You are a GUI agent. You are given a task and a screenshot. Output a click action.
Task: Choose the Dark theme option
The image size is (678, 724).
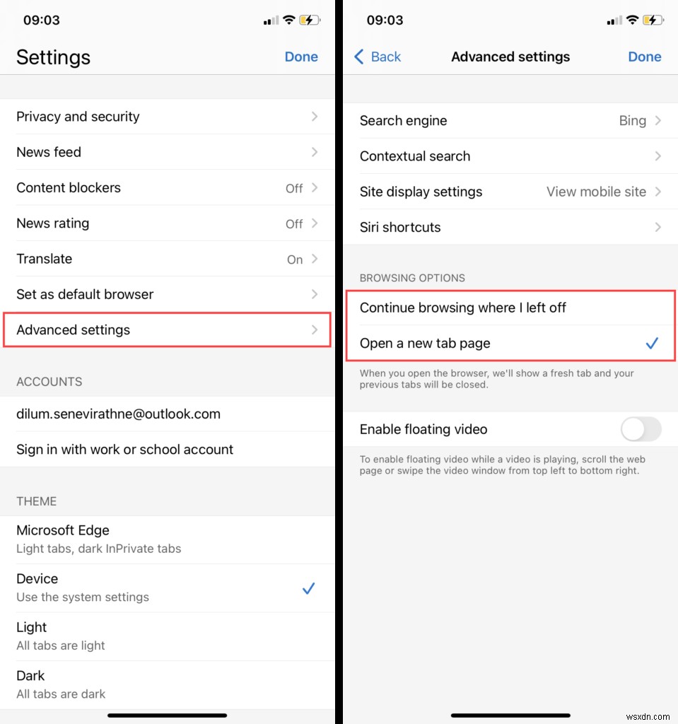click(167, 684)
